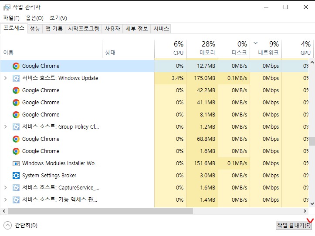Open the 파일(F) menu
Image resolution: width=315 pixels, height=236 pixels.
click(11, 18)
